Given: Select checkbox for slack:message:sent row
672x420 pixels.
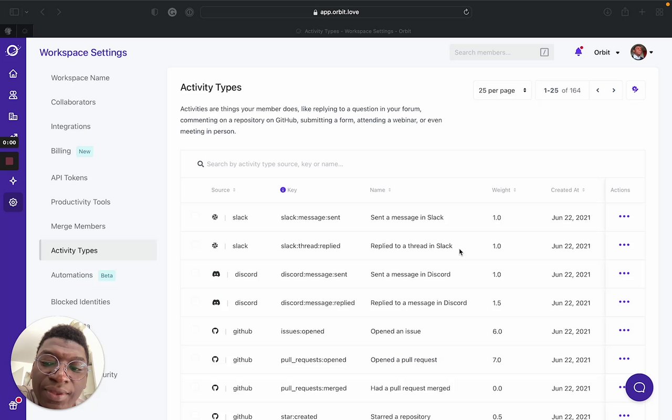Looking at the screenshot, I should [195, 216].
